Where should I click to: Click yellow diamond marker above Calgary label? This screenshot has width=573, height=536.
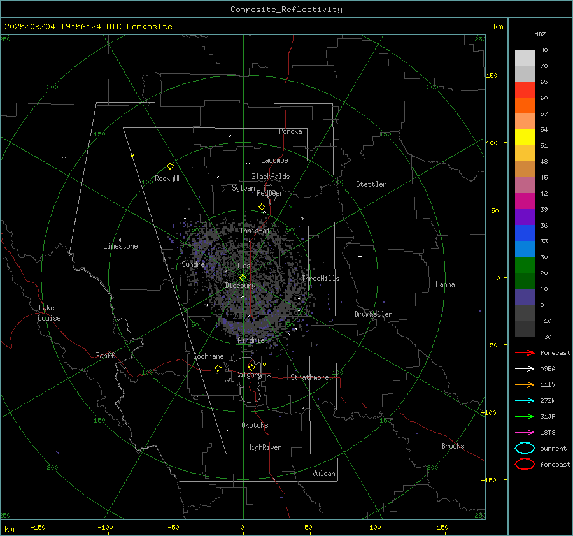point(251,367)
